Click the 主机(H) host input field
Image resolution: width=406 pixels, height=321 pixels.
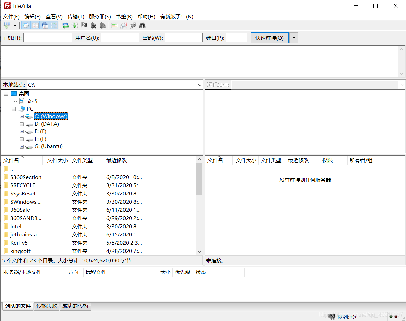pos(48,38)
